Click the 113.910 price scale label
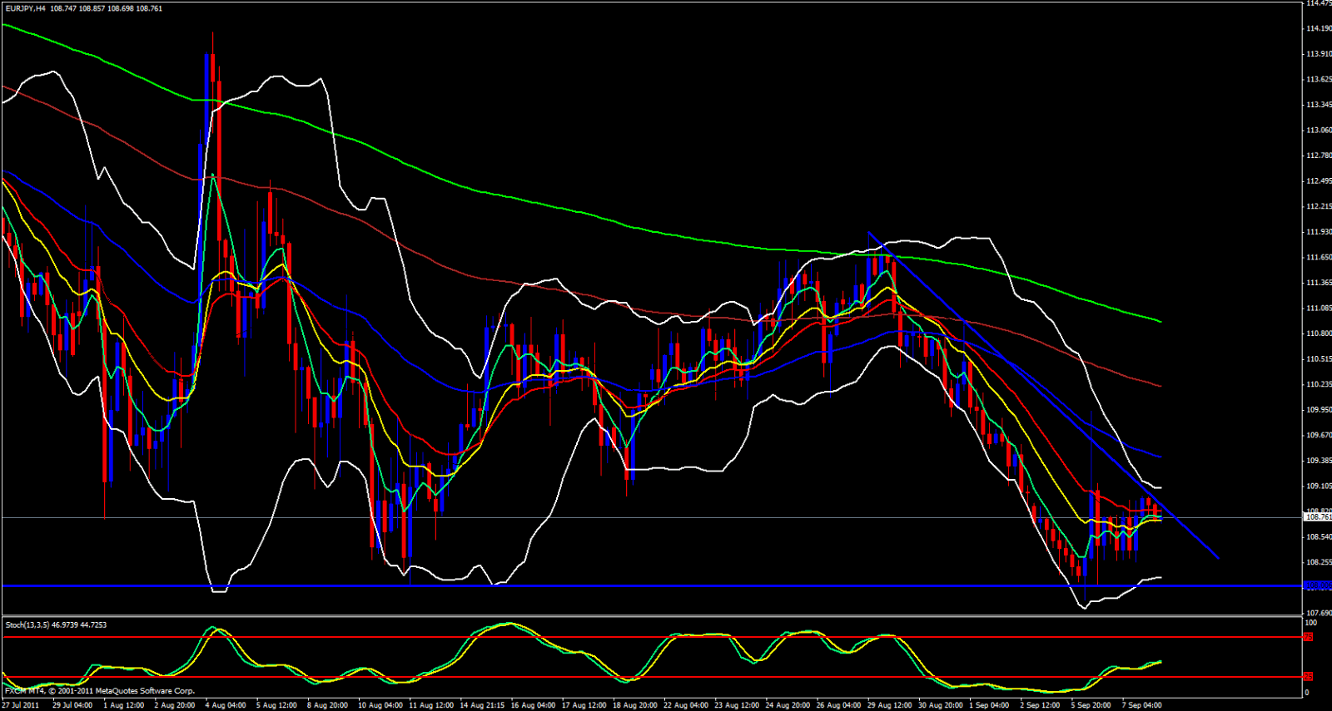1332x711 pixels. [1318, 54]
